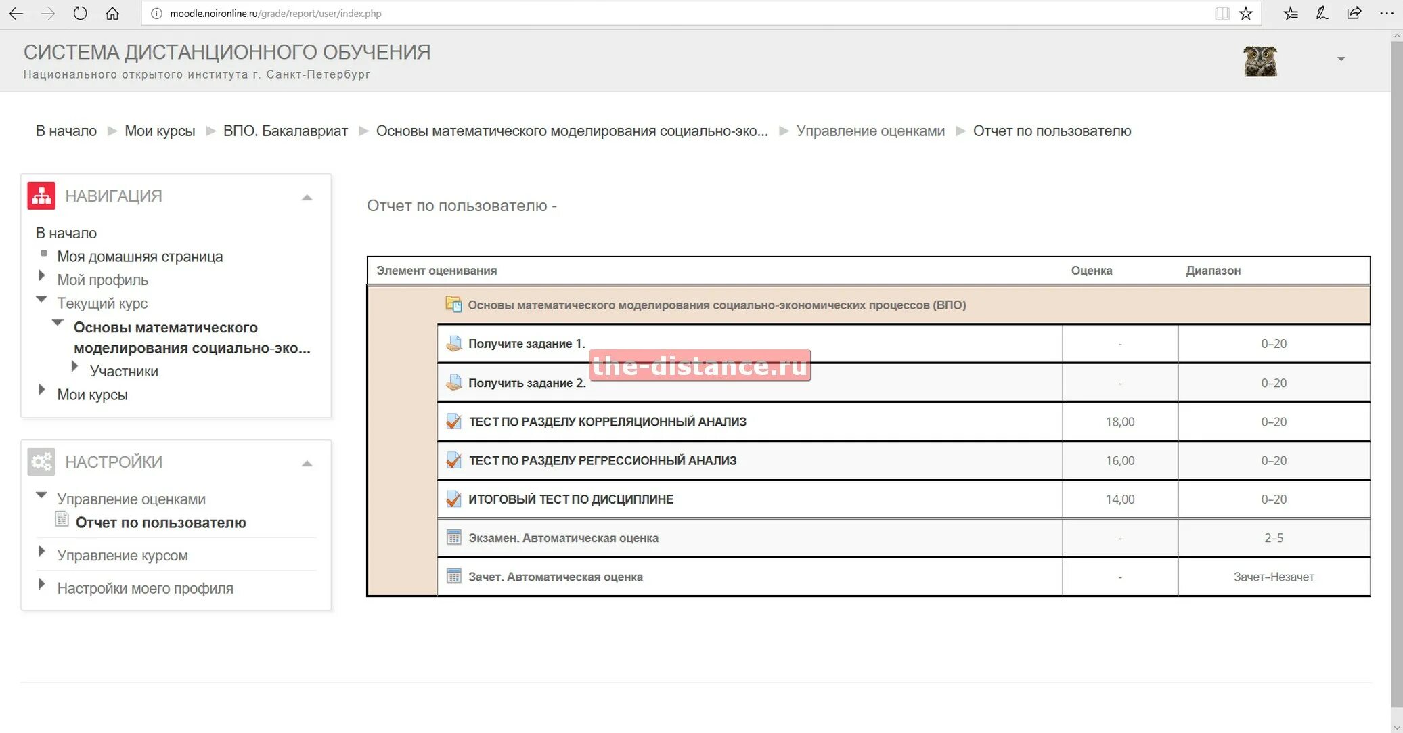This screenshot has height=733, width=1403.
Task: Open 'Получите задание 1.' assignment link
Action: pos(527,344)
